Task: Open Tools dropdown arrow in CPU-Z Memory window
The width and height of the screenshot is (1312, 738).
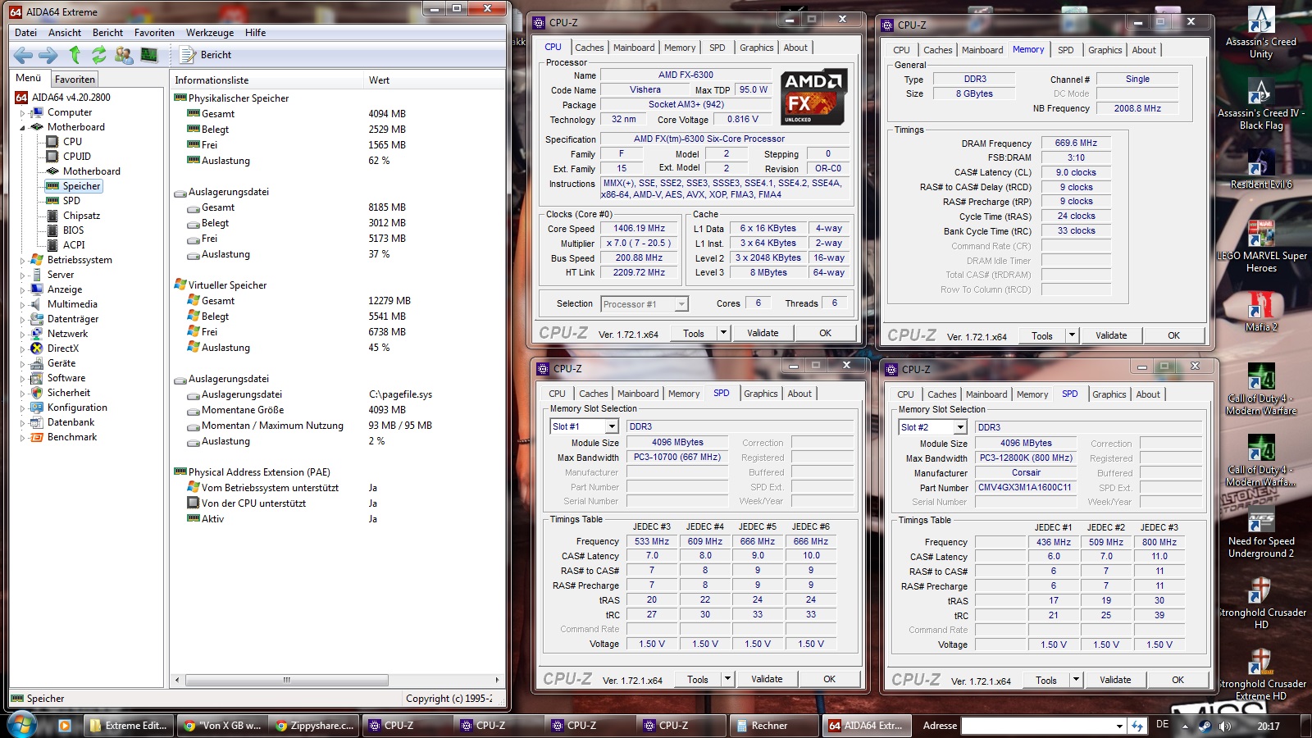Action: pos(1072,335)
